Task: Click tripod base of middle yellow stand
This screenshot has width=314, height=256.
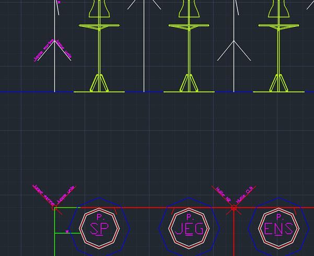Action: pos(189,84)
